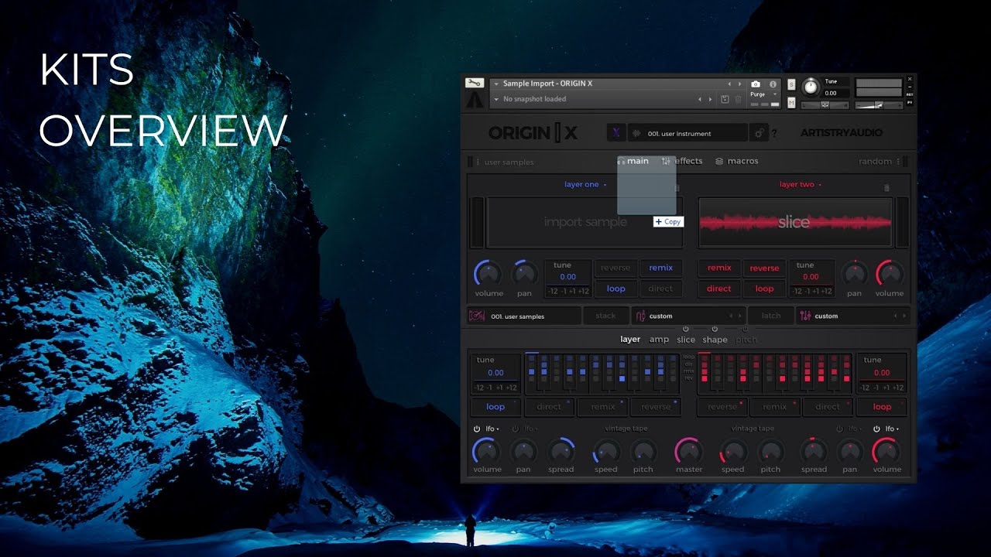This screenshot has width=991, height=557.
Task: Click layer two direct button
Action: [x=718, y=289]
